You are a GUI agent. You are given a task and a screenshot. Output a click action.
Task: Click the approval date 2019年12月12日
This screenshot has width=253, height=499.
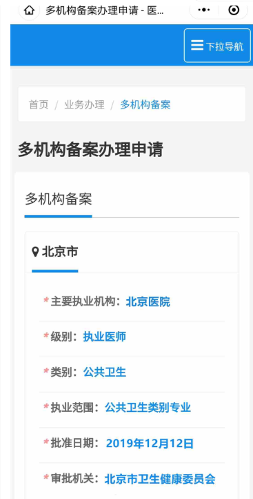point(150,443)
